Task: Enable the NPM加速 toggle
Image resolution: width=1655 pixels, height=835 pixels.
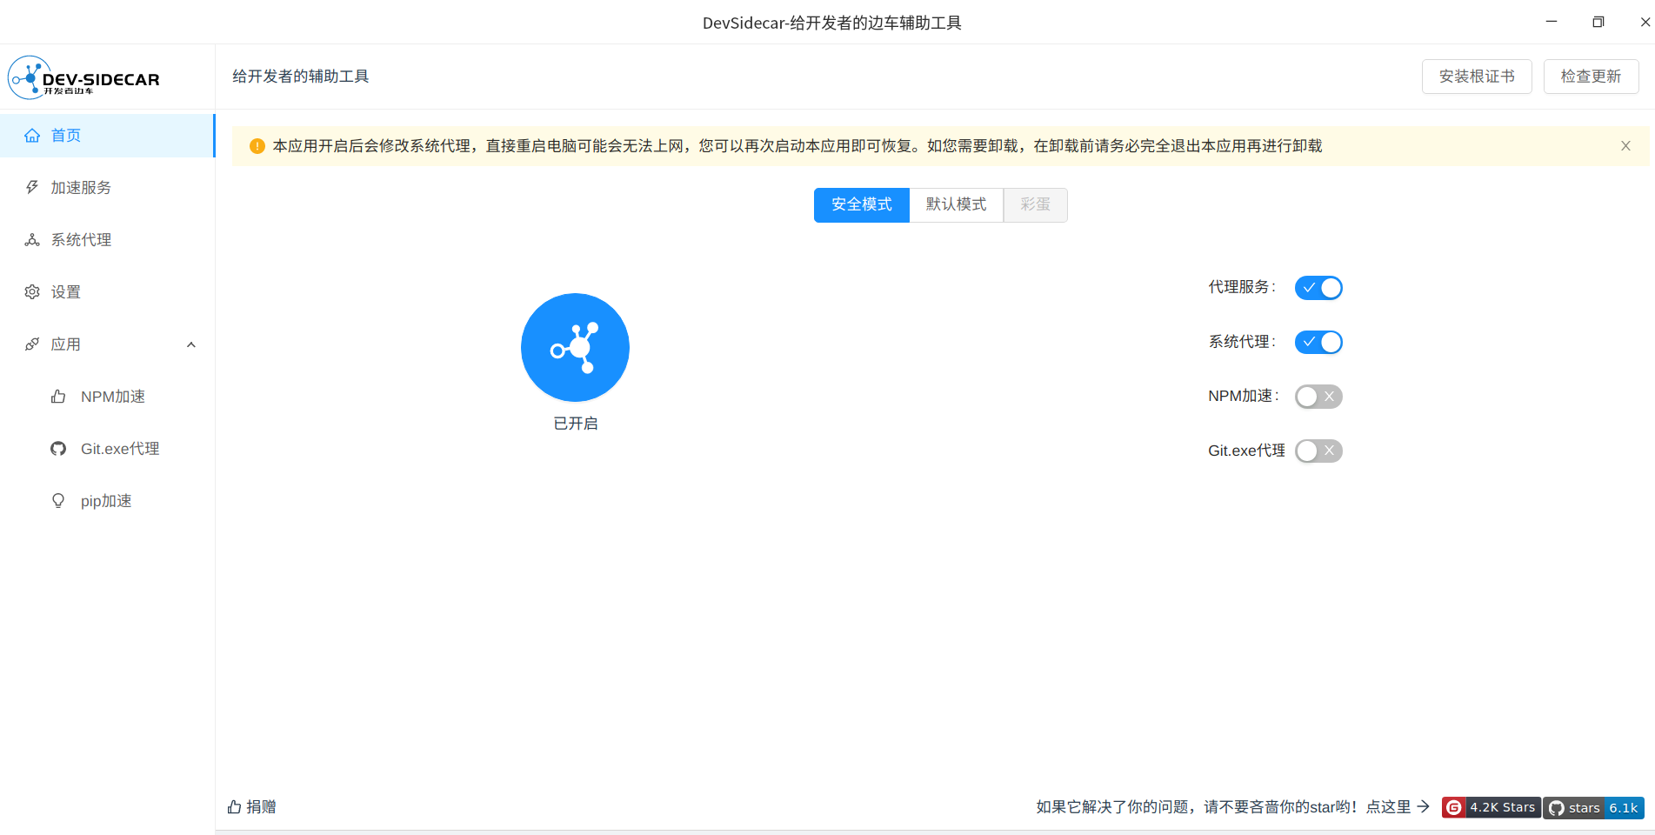Action: (1318, 397)
